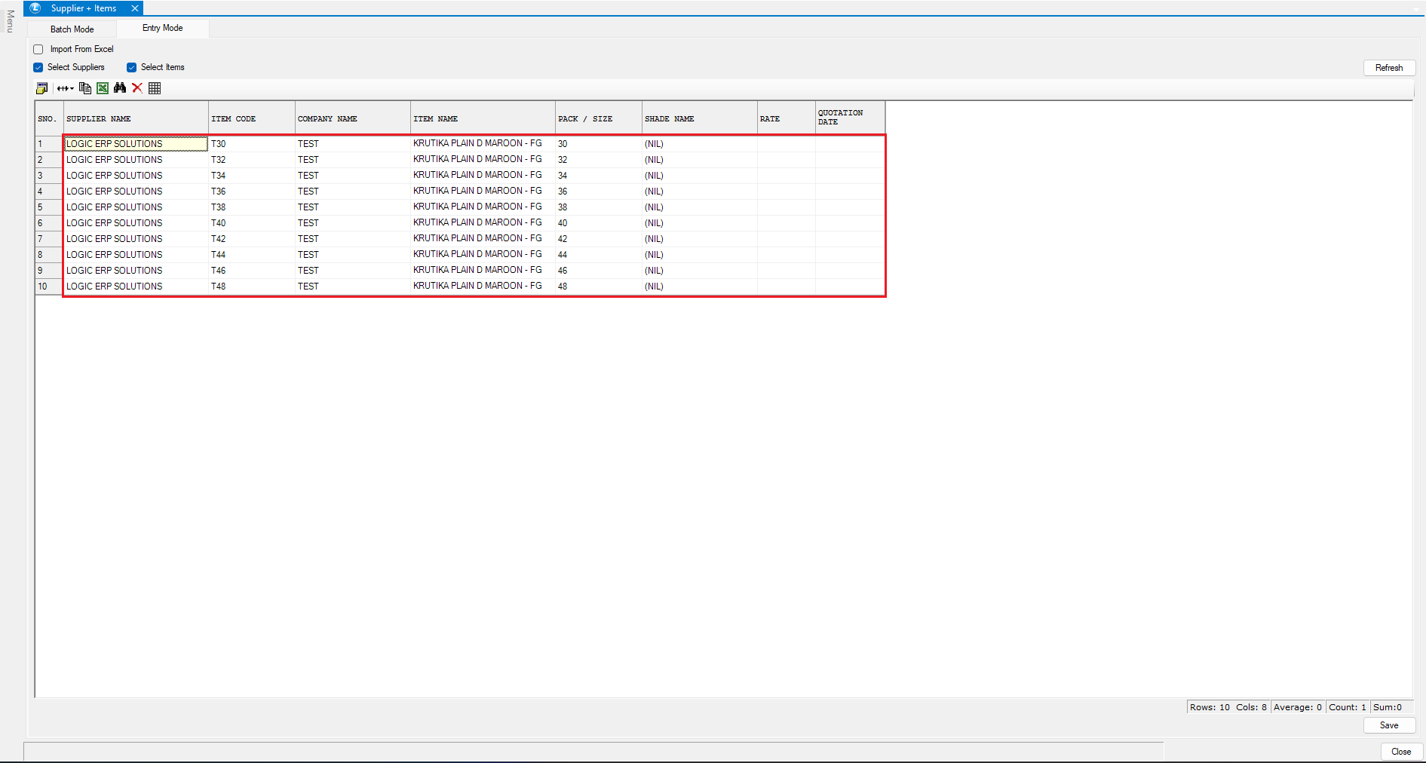
Task: Uncheck the Select Items checkbox
Action: click(x=132, y=67)
